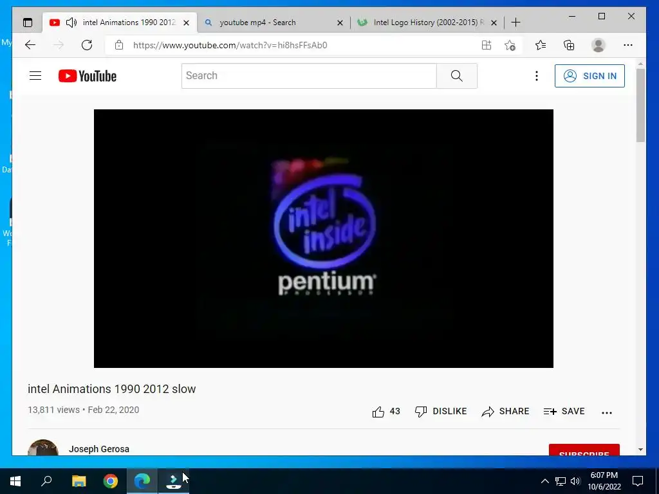The height and width of the screenshot is (494, 659).
Task: Go to YouTube home via logo
Action: [x=88, y=76]
